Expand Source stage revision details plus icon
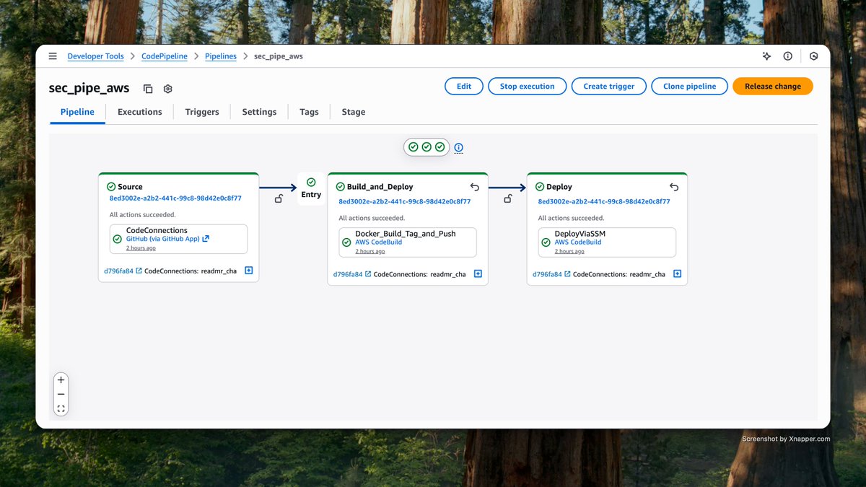Image resolution: width=866 pixels, height=487 pixels. coord(249,271)
